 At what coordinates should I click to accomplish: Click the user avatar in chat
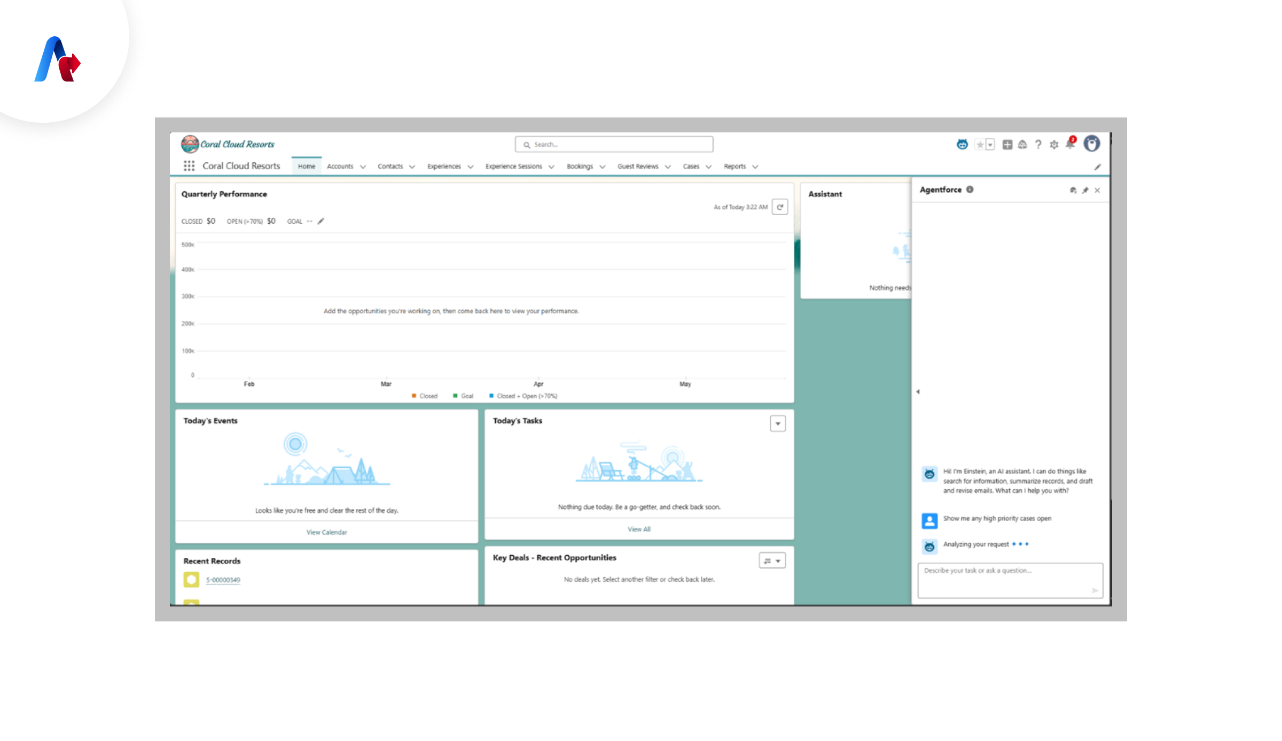[x=929, y=521]
